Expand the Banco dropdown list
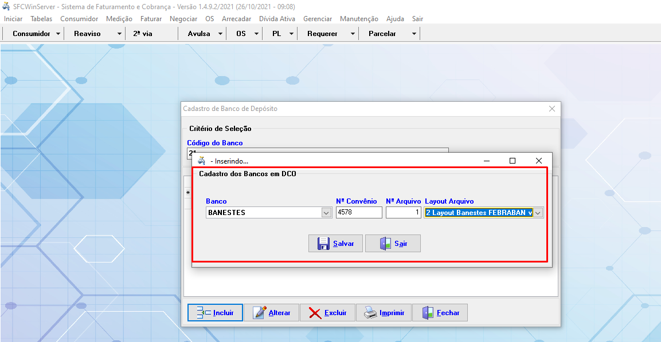 [x=326, y=213]
